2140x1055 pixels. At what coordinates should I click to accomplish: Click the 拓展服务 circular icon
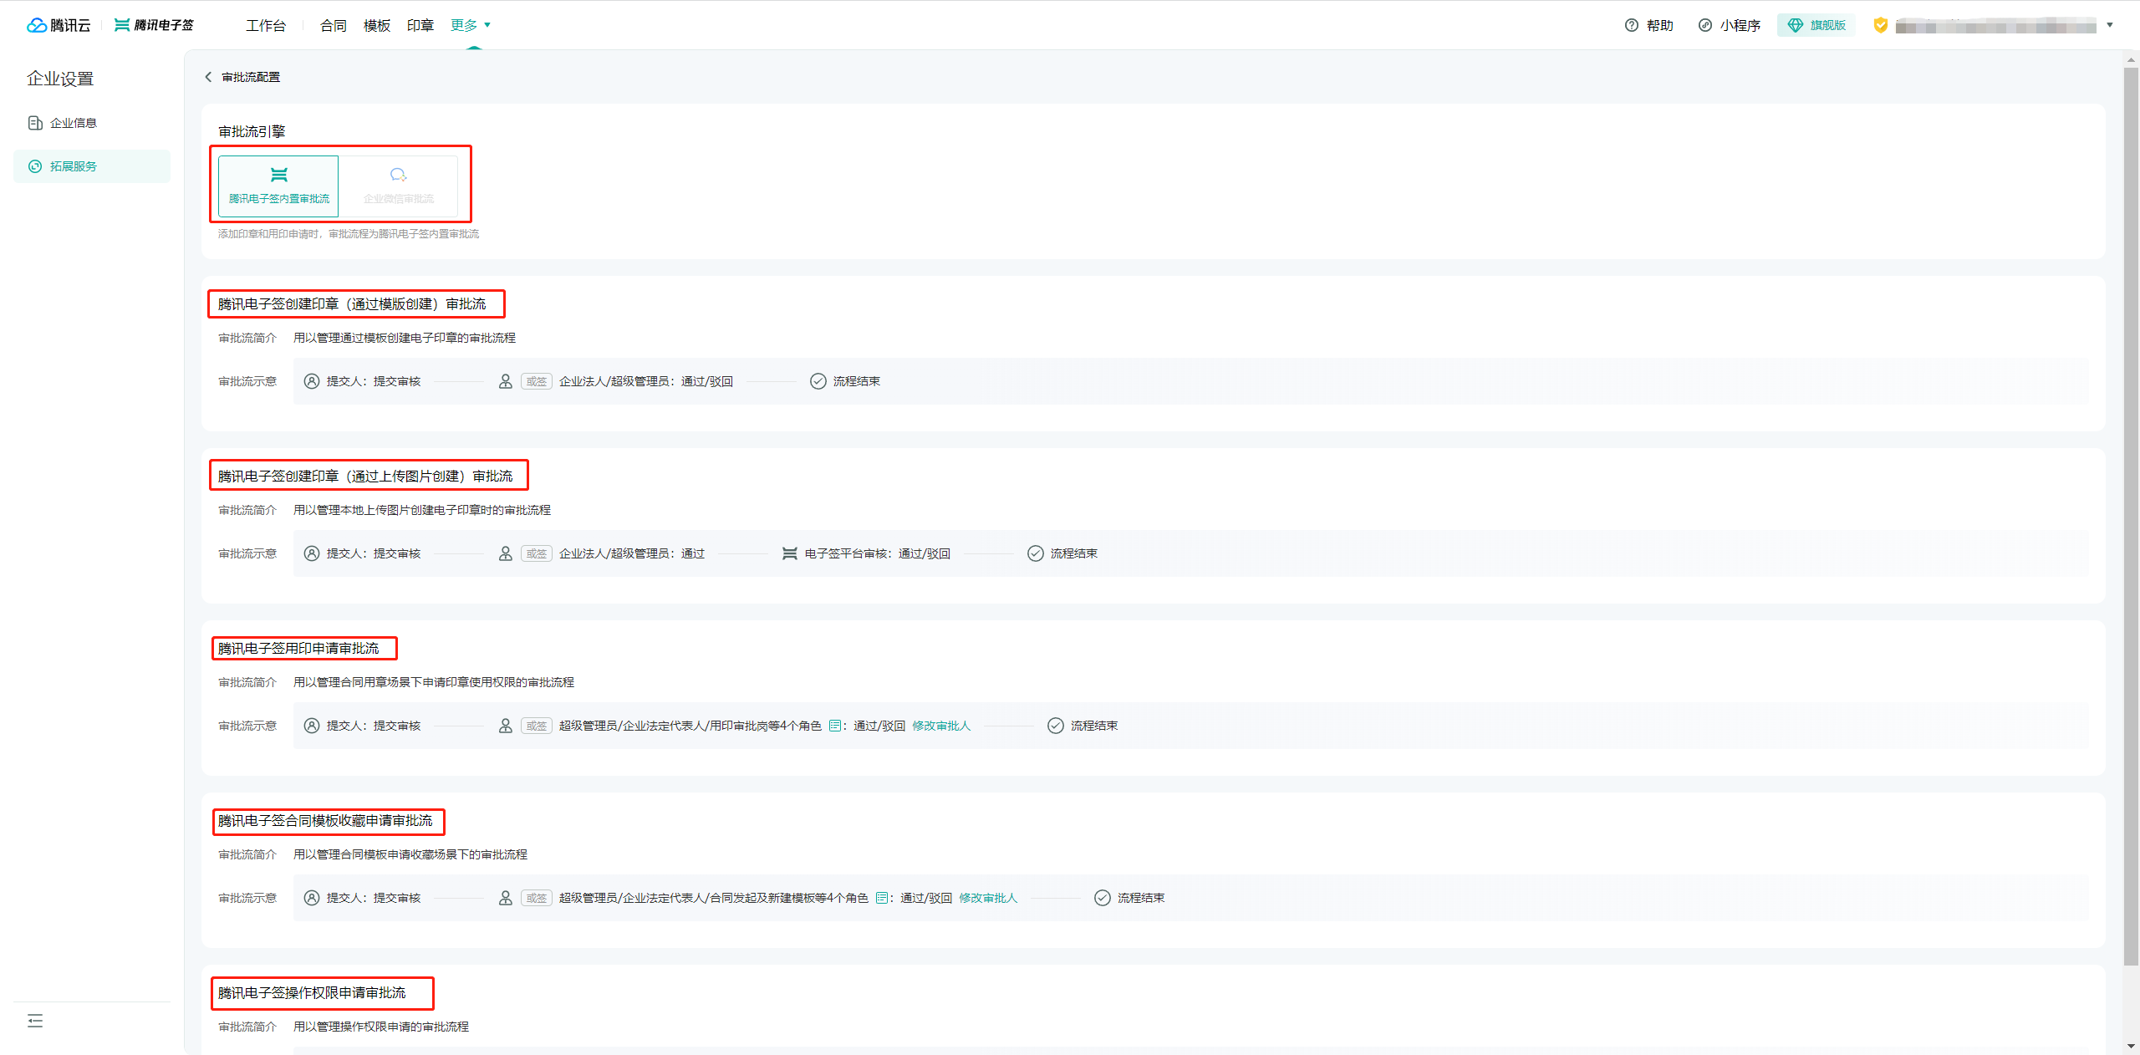(35, 166)
